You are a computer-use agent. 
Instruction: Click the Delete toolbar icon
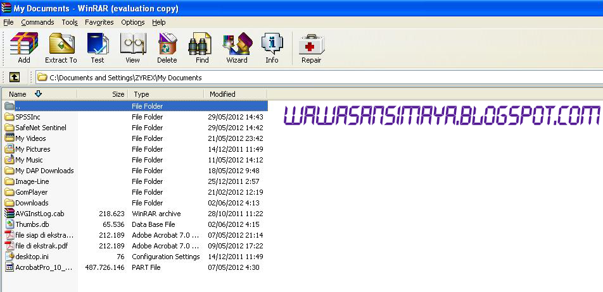coord(167,44)
